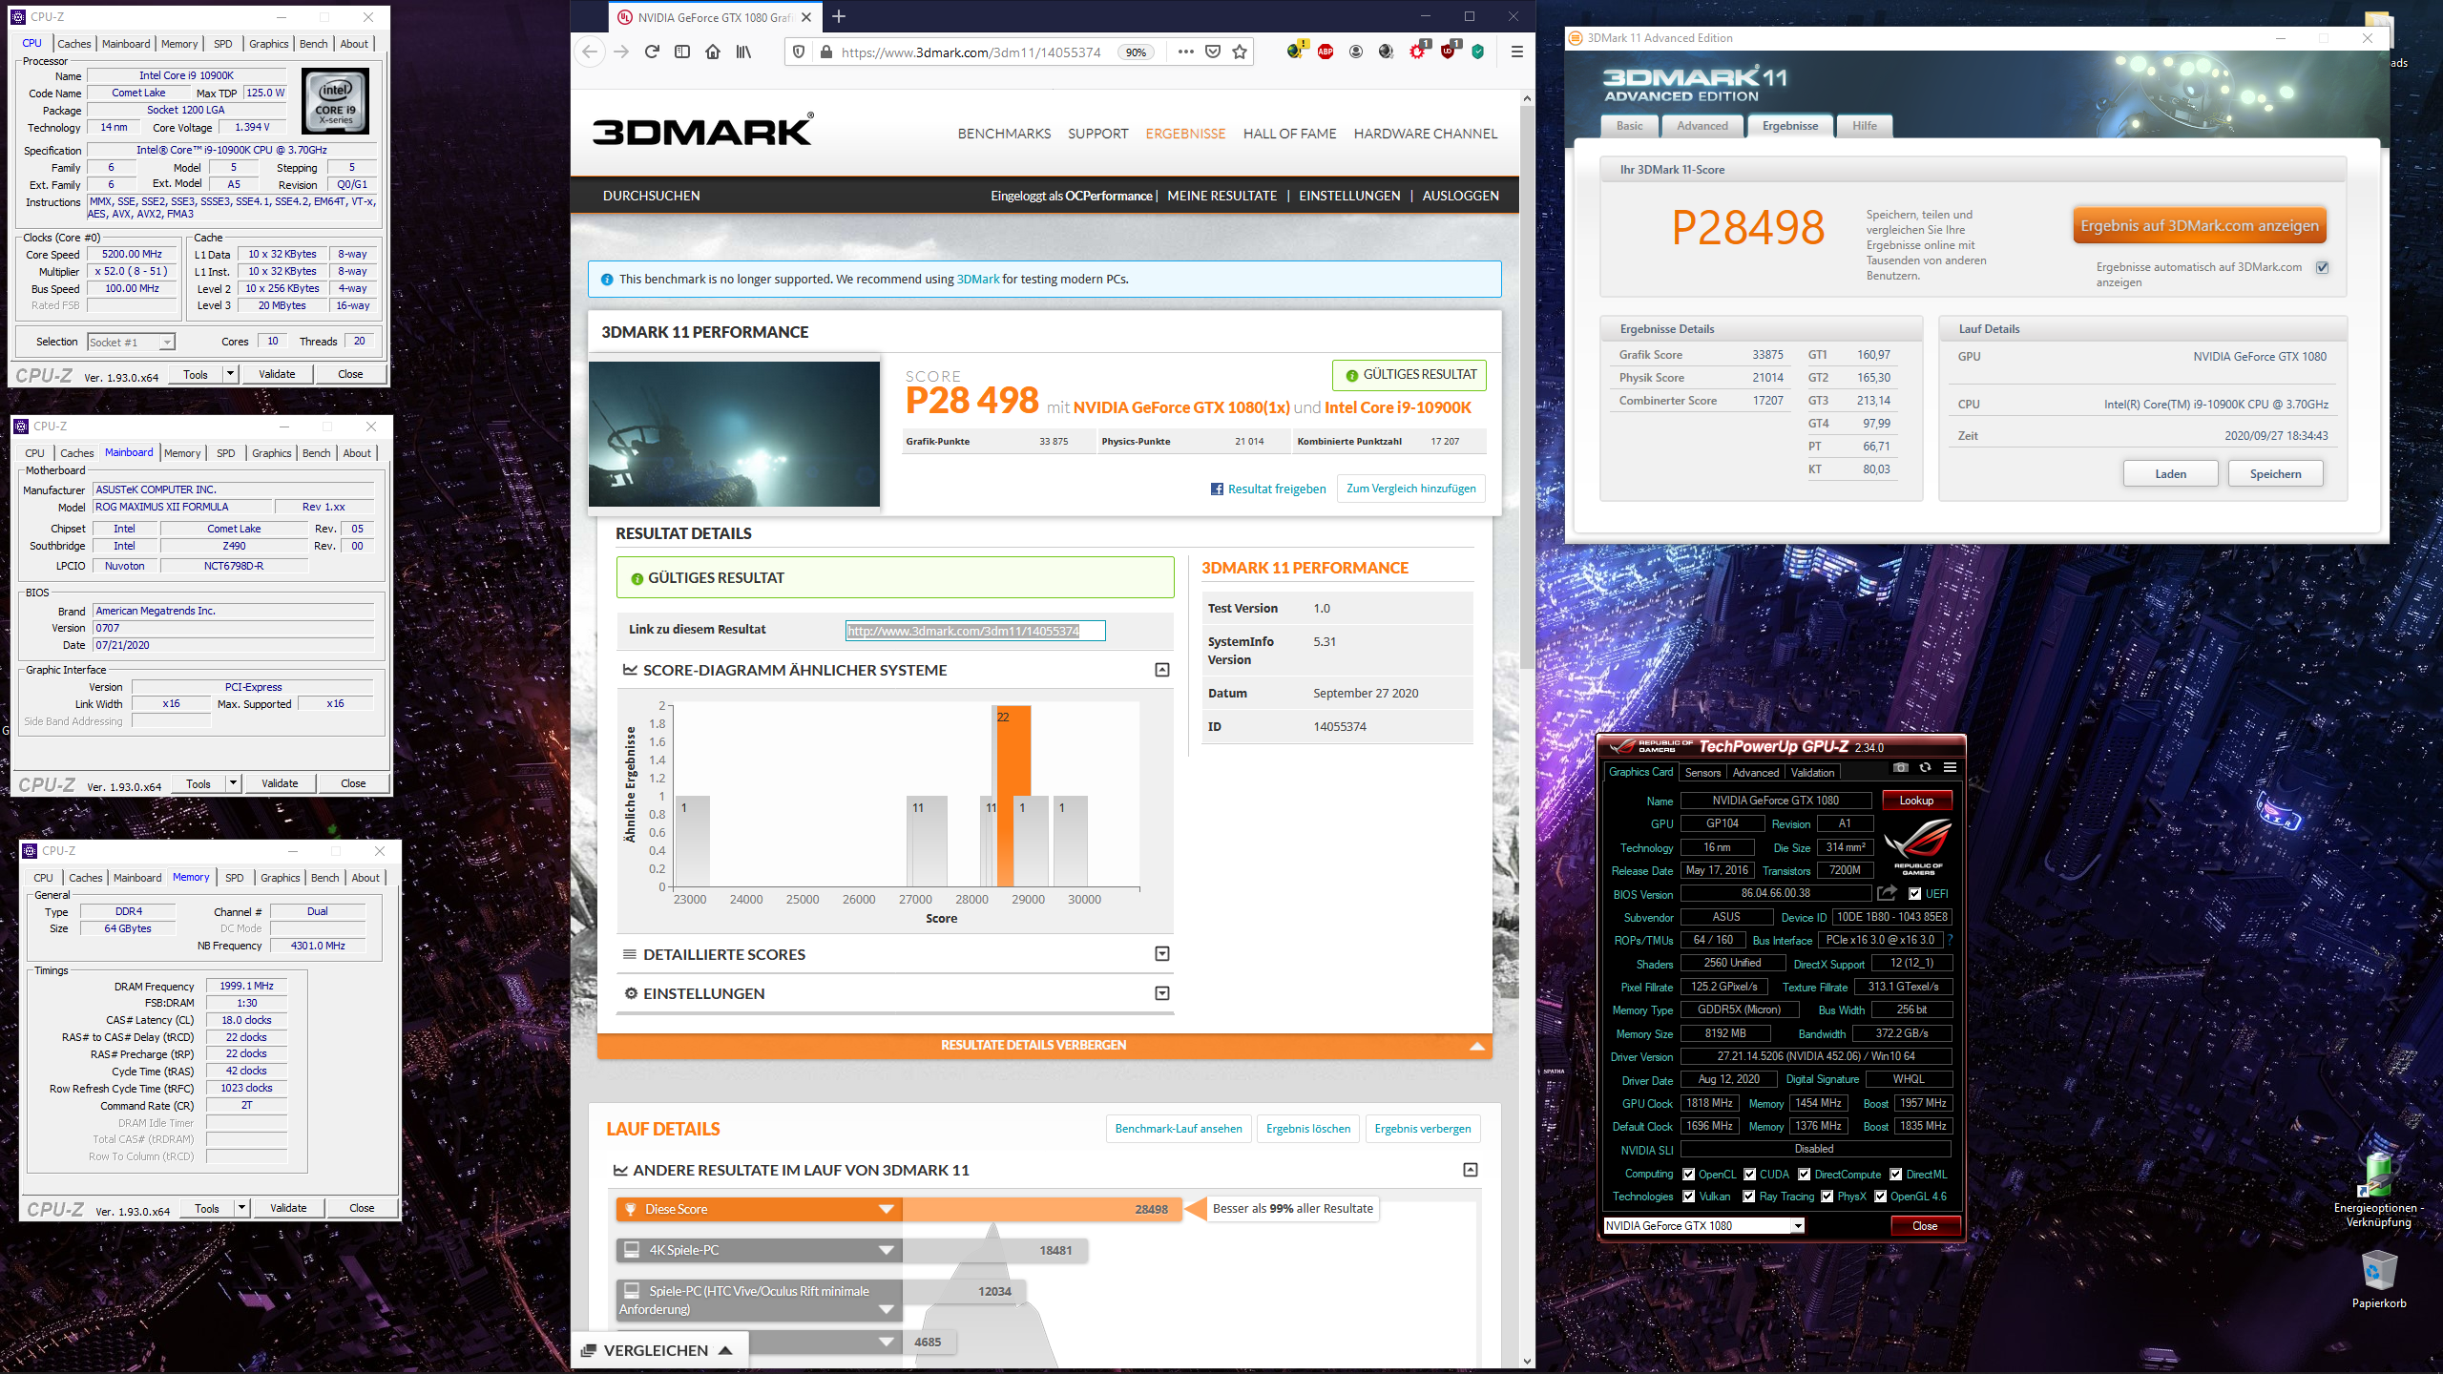Close the NVIDIA GeForce GTX 1080 browser tab
The height and width of the screenshot is (1374, 2443).
pyautogui.click(x=806, y=17)
